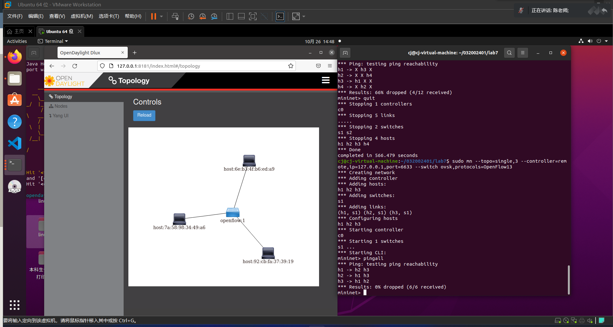613x327 pixels.
Task: Click host 6e:b3:4f:b6:ed:a9 computer icon
Action: coord(249,160)
